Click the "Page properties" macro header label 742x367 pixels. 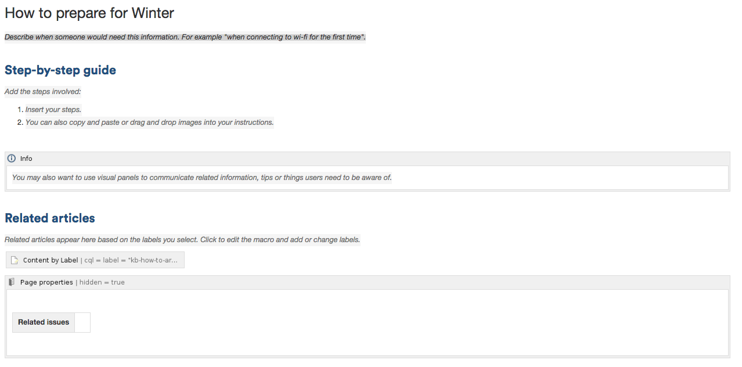(46, 282)
